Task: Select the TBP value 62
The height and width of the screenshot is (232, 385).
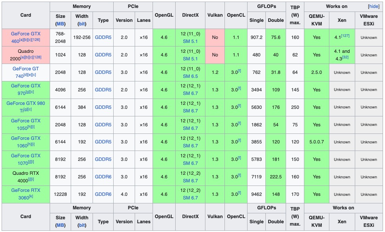Action: [295, 55]
